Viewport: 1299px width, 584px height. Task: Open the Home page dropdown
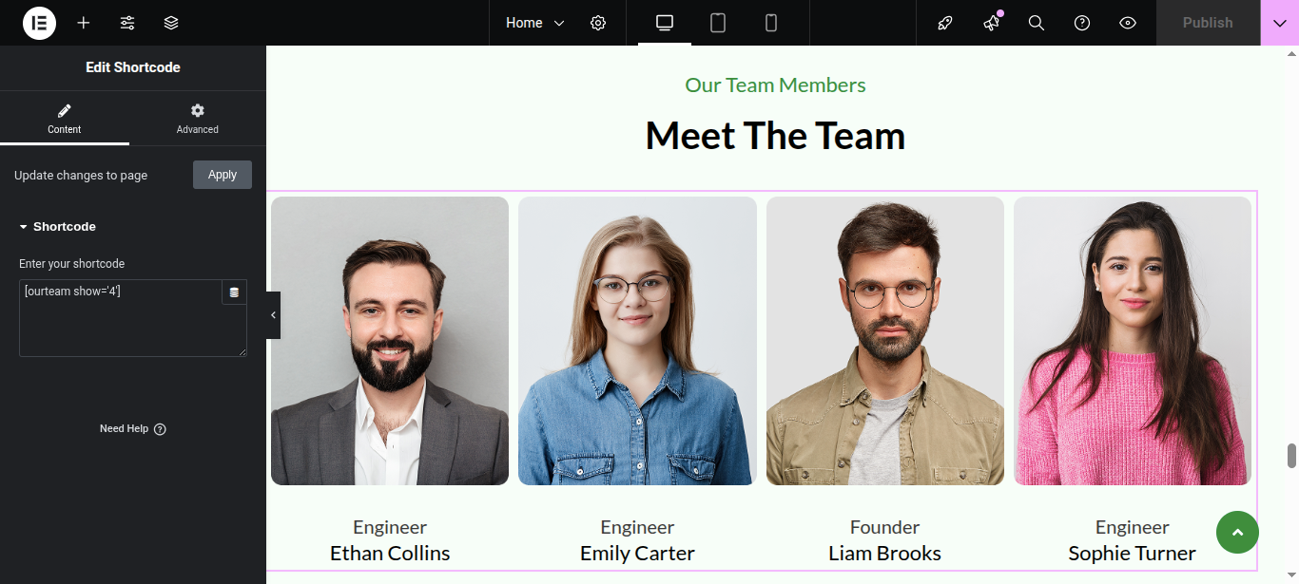point(534,23)
